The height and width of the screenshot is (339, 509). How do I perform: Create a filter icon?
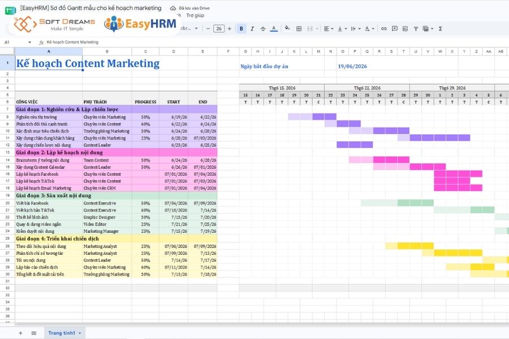pyautogui.click(x=416, y=29)
